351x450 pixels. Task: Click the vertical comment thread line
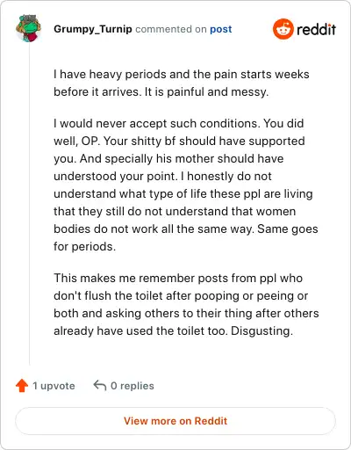(x=29, y=204)
